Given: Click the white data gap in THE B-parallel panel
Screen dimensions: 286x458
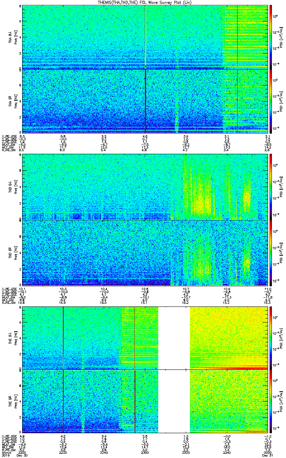Looking at the screenshot, I should 174,401.
